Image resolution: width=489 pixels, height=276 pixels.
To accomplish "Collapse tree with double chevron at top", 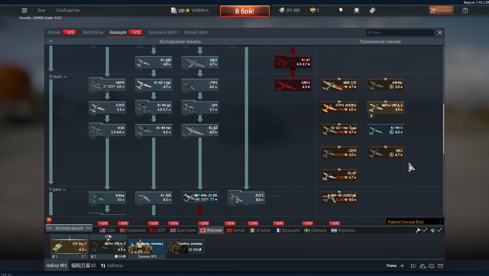I will pos(51,42).
